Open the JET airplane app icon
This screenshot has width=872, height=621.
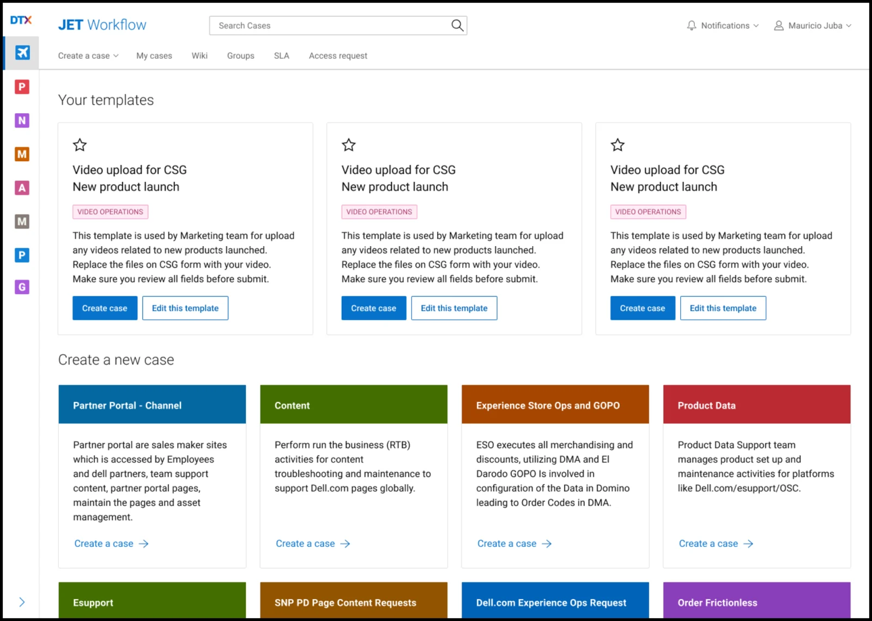click(x=22, y=53)
